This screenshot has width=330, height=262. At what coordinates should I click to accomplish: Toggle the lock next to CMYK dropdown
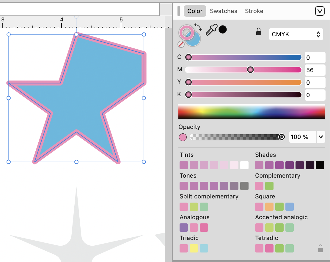pos(259,32)
